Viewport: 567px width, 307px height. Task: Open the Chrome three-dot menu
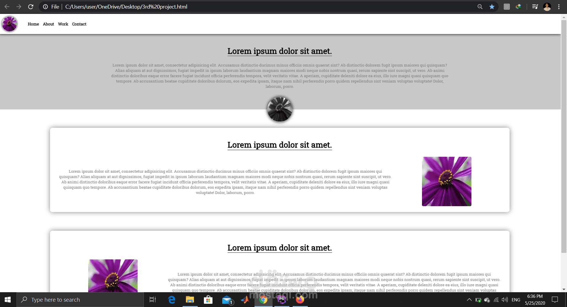pos(558,7)
